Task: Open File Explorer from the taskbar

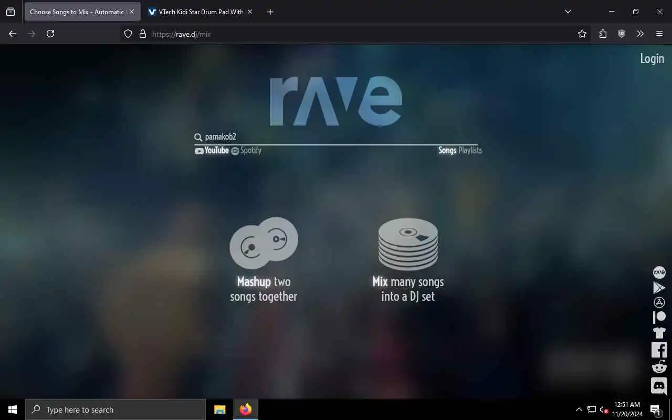Action: [220, 409]
